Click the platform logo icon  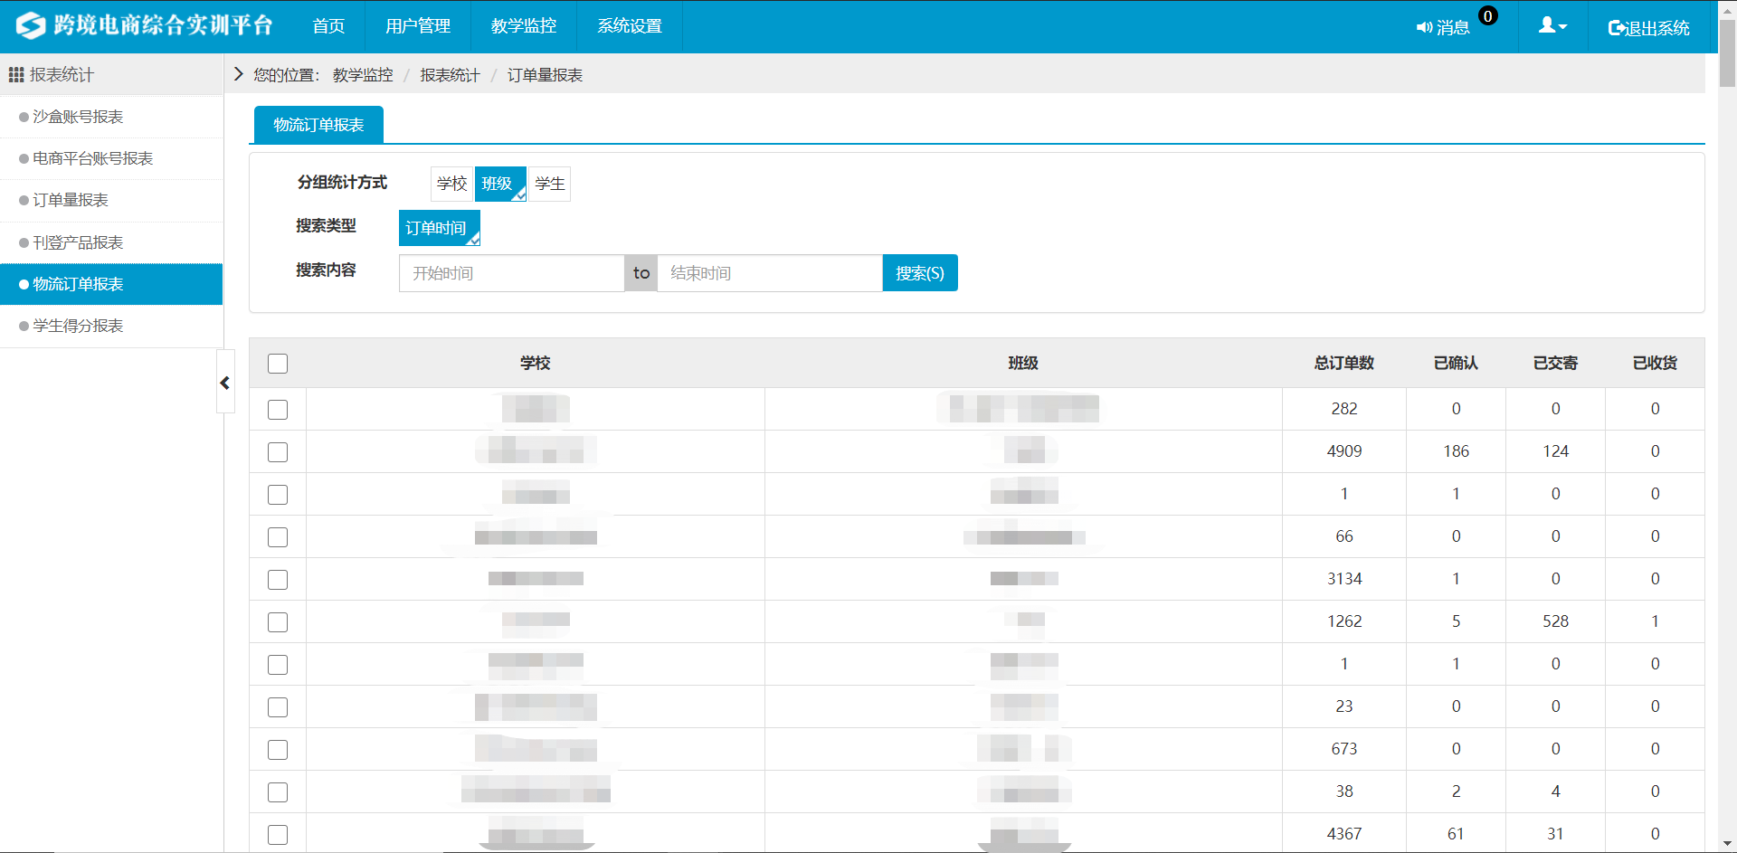point(31,25)
